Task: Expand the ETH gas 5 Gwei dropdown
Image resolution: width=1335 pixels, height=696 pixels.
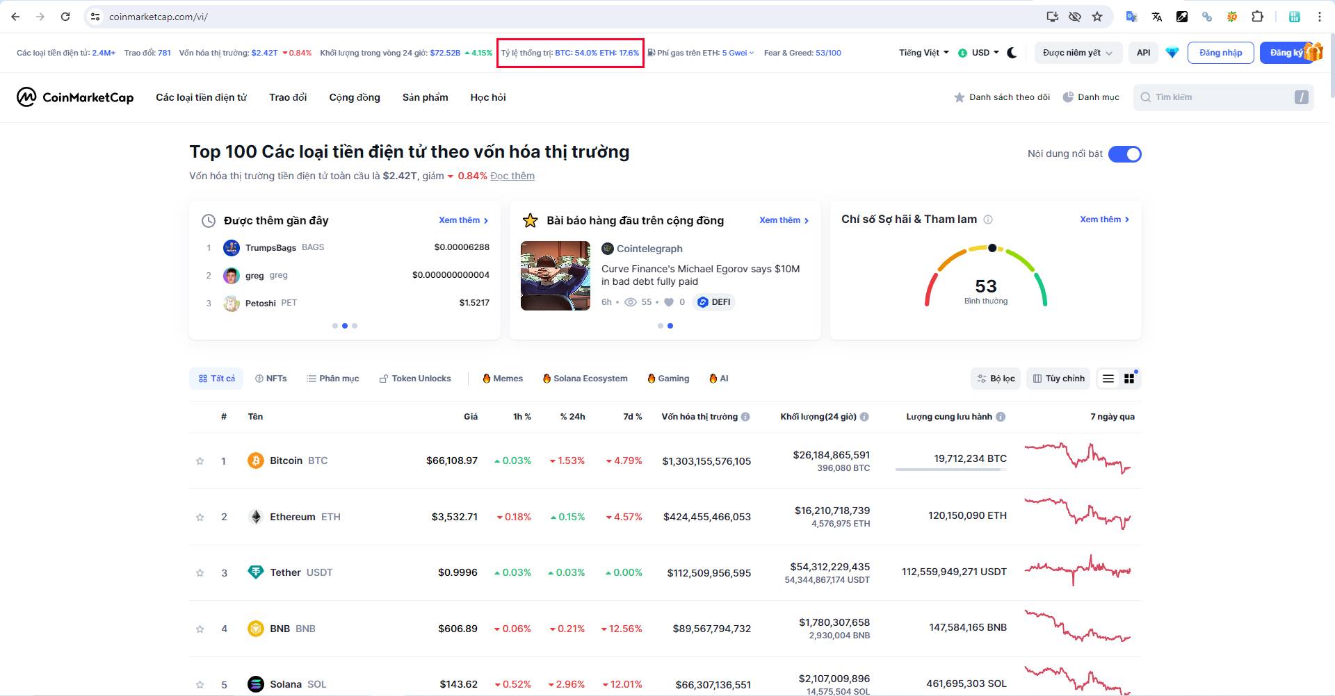Action: pyautogui.click(x=738, y=53)
